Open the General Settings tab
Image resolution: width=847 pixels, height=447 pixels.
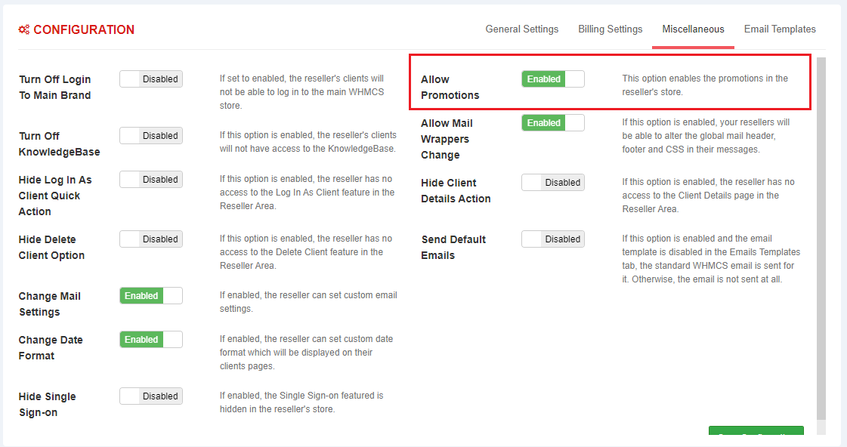[522, 29]
